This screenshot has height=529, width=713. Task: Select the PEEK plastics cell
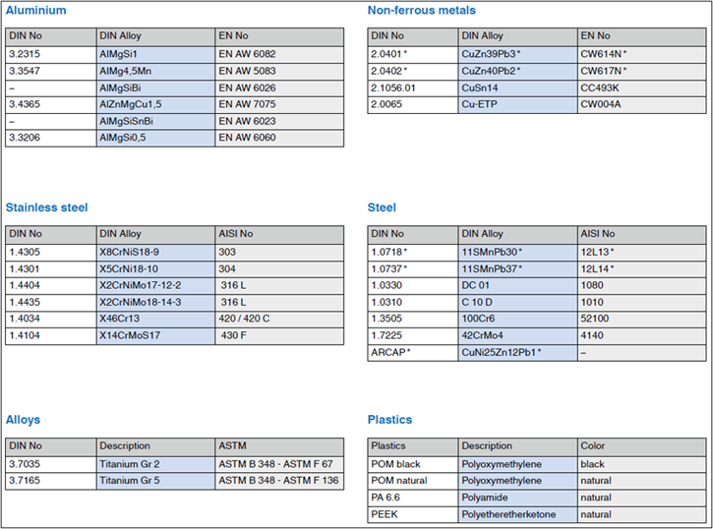pos(385,514)
